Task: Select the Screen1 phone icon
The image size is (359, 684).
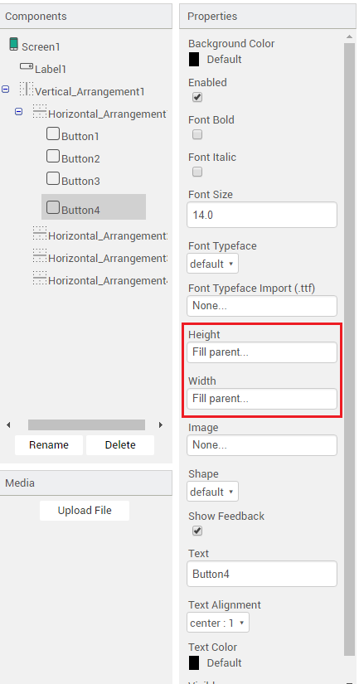Action: (13, 45)
